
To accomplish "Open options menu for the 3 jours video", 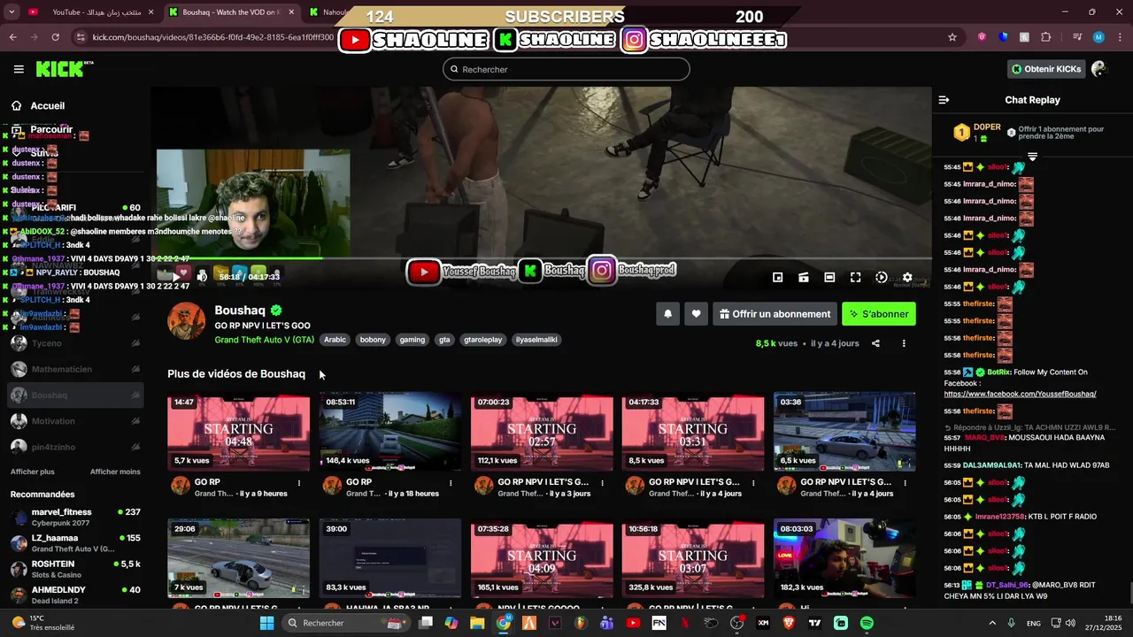I will tap(602, 483).
